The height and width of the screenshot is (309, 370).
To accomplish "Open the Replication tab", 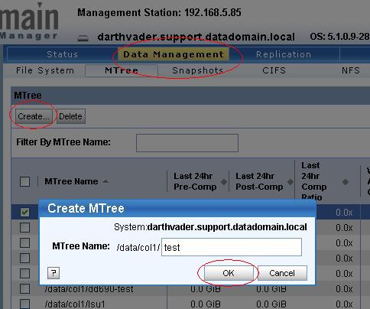I will click(284, 54).
